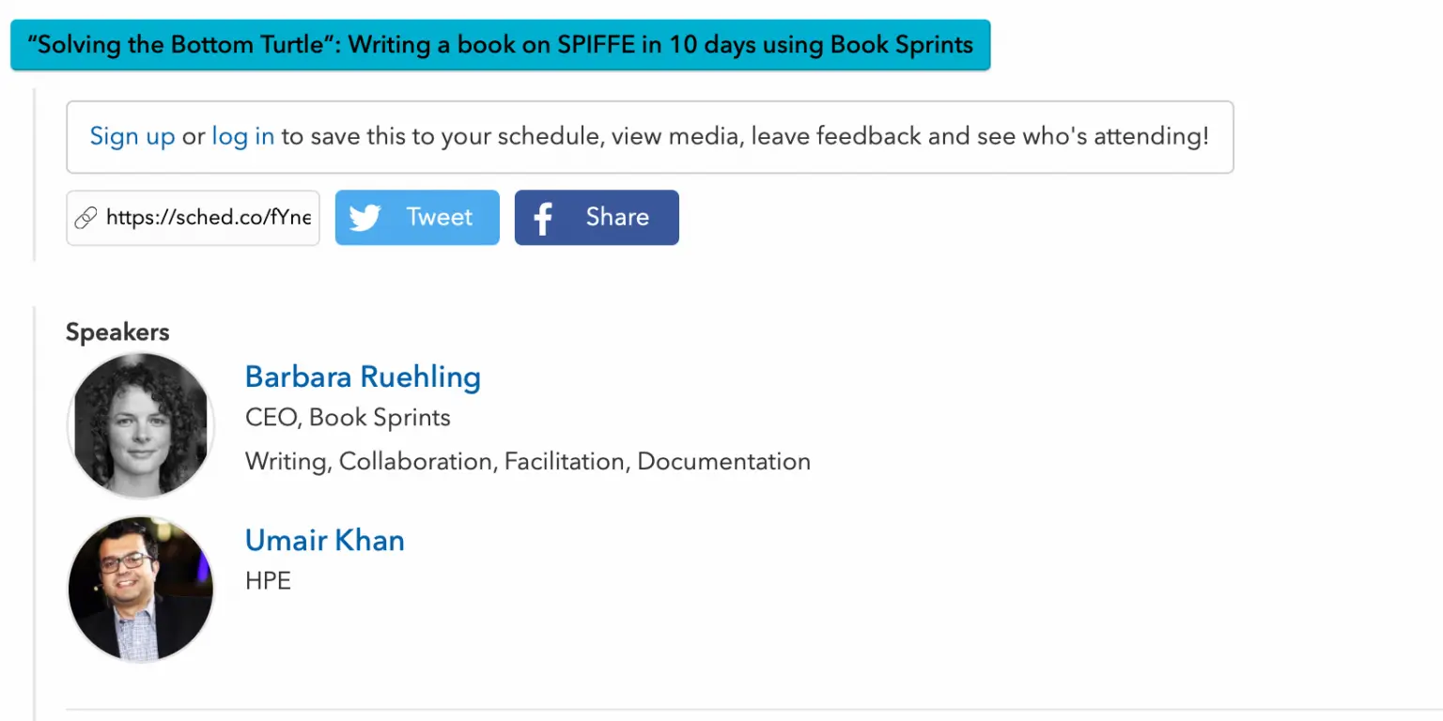Click the chain link icon beside URL
This screenshot has height=721, width=1443.
pyautogui.click(x=85, y=218)
